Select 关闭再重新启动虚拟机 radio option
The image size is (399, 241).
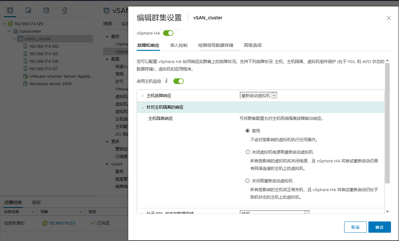[x=247, y=181]
